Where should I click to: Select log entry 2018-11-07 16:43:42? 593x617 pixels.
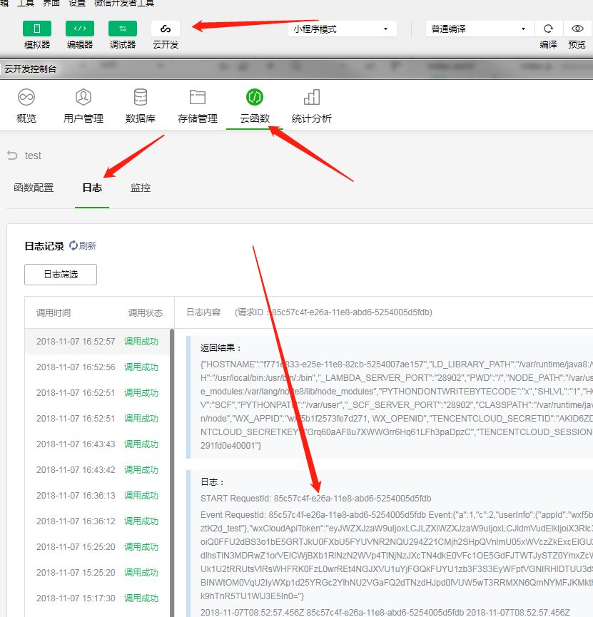click(97, 470)
